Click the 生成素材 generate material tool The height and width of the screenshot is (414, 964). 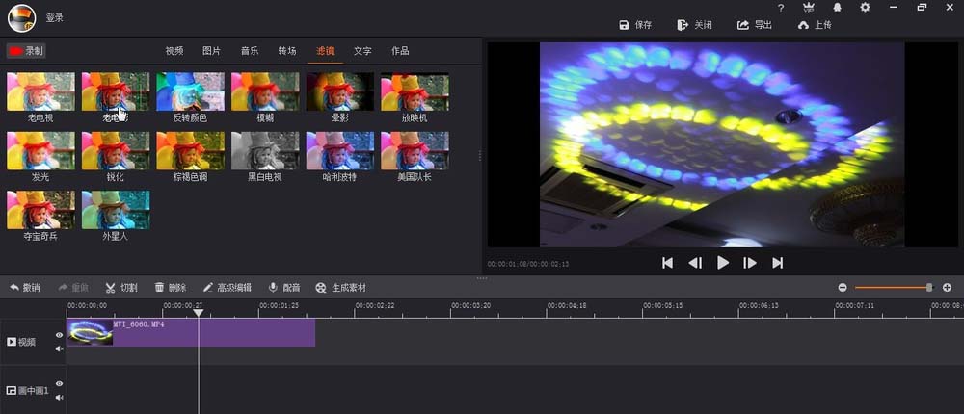pyautogui.click(x=340, y=288)
